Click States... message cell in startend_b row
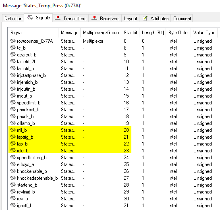The height and width of the screenshot is (210, 220). point(68,185)
